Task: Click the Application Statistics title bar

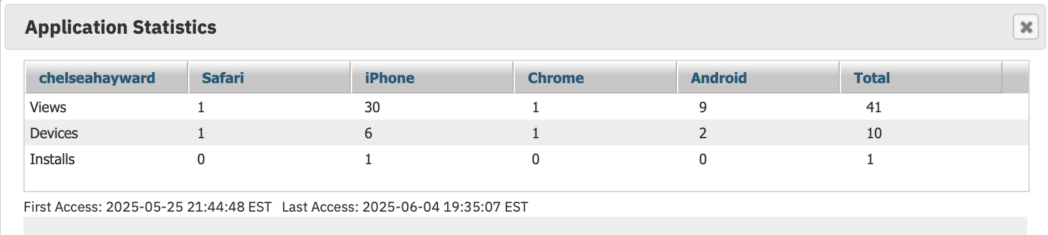Action: [x=526, y=27]
